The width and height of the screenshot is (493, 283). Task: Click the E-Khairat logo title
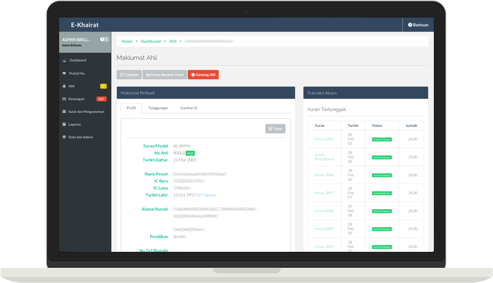(x=84, y=25)
